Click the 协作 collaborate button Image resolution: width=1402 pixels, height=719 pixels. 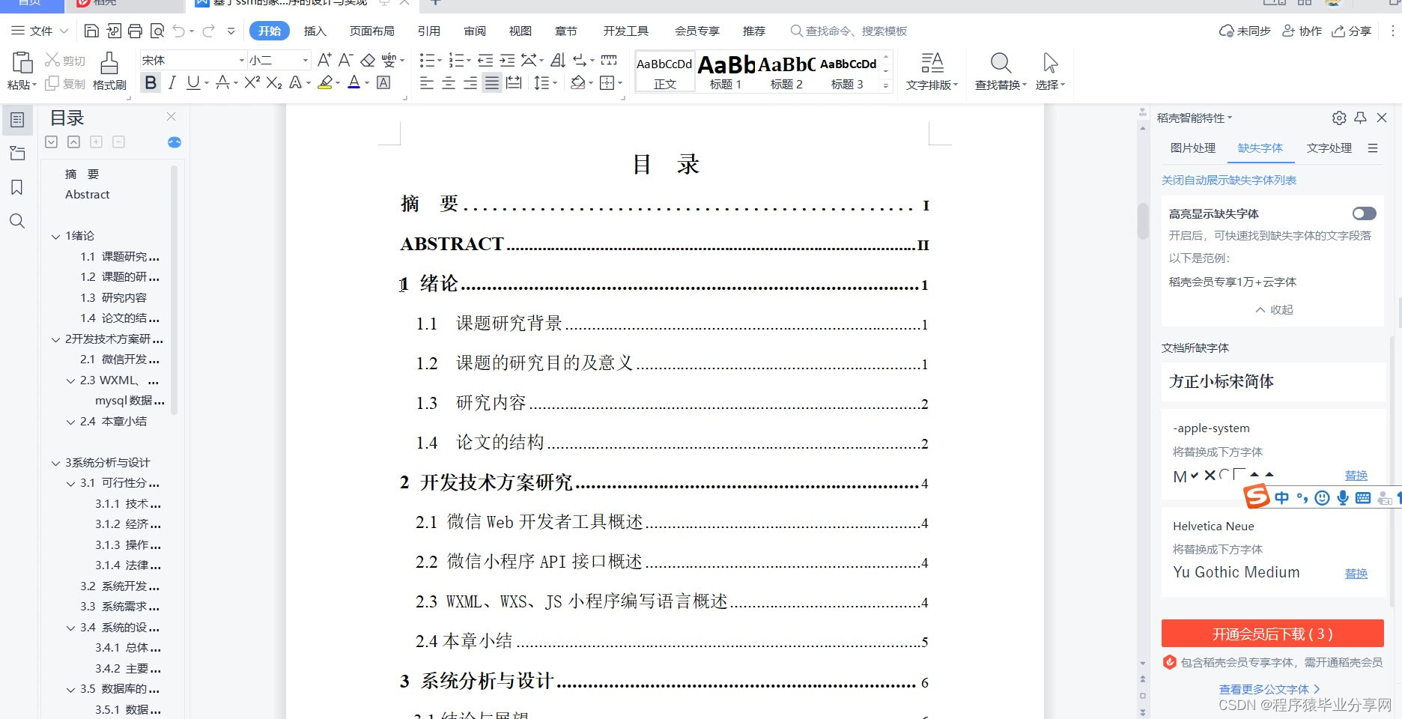pyautogui.click(x=1302, y=31)
